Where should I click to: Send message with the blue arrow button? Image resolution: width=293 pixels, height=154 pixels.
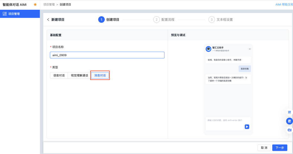click(x=247, y=127)
